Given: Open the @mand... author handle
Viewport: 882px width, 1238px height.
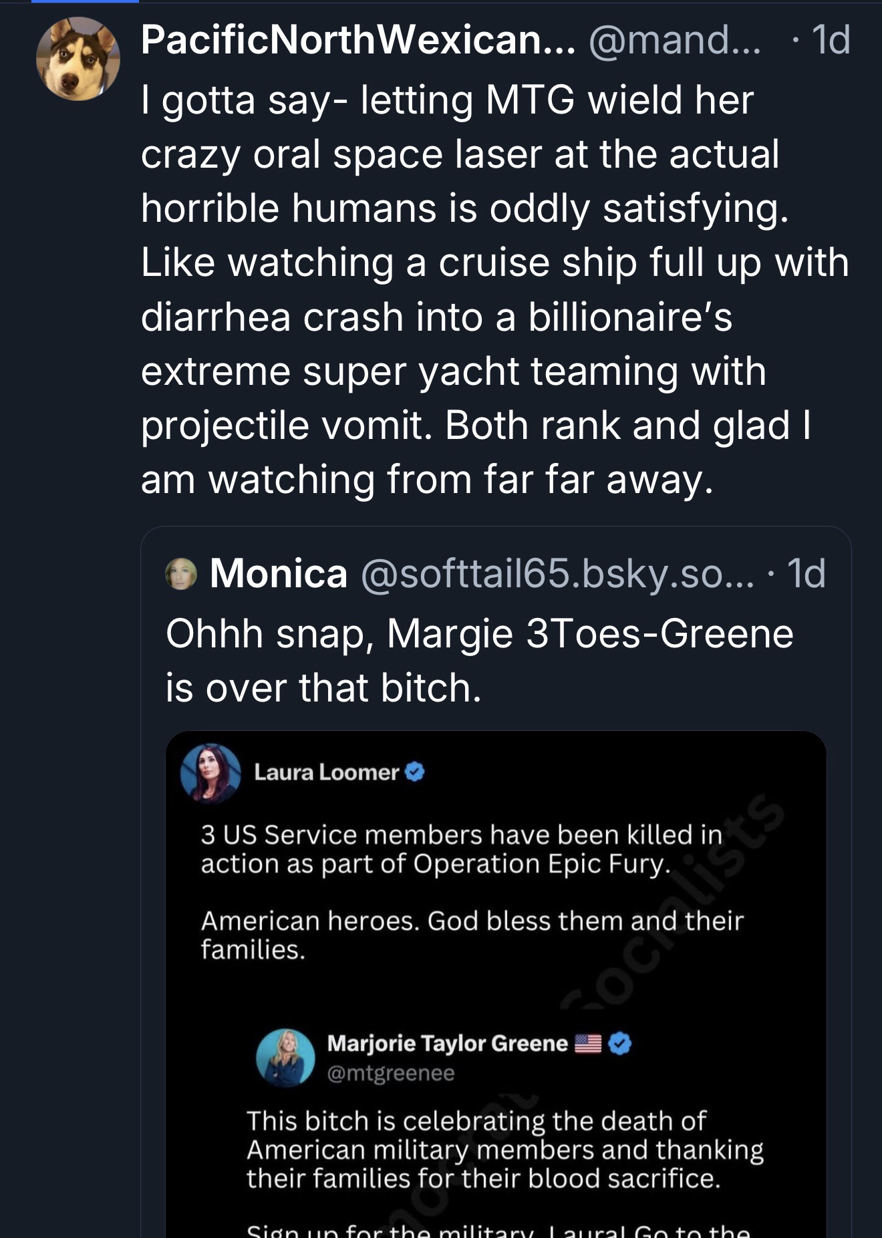Looking at the screenshot, I should (x=674, y=40).
